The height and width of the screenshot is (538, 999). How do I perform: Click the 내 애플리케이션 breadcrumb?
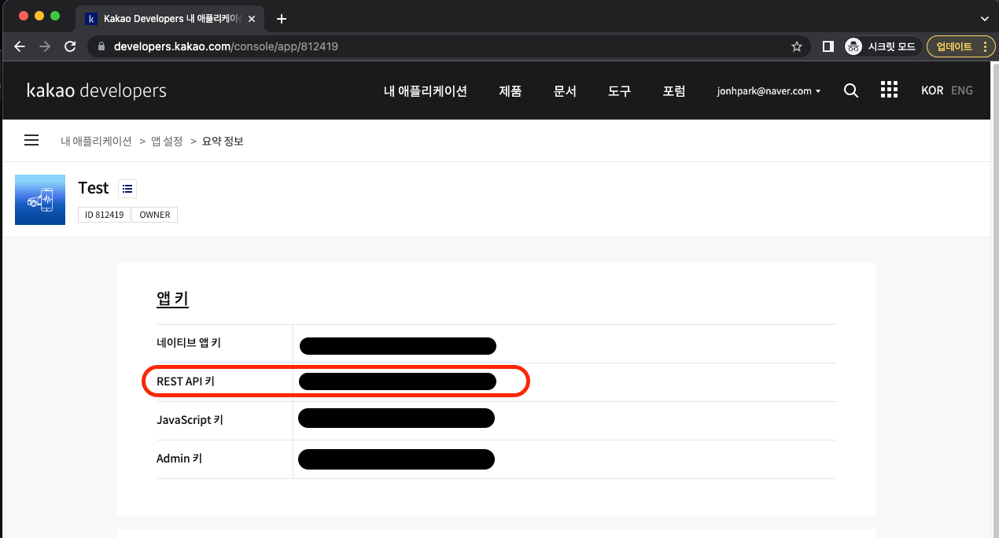pos(96,142)
